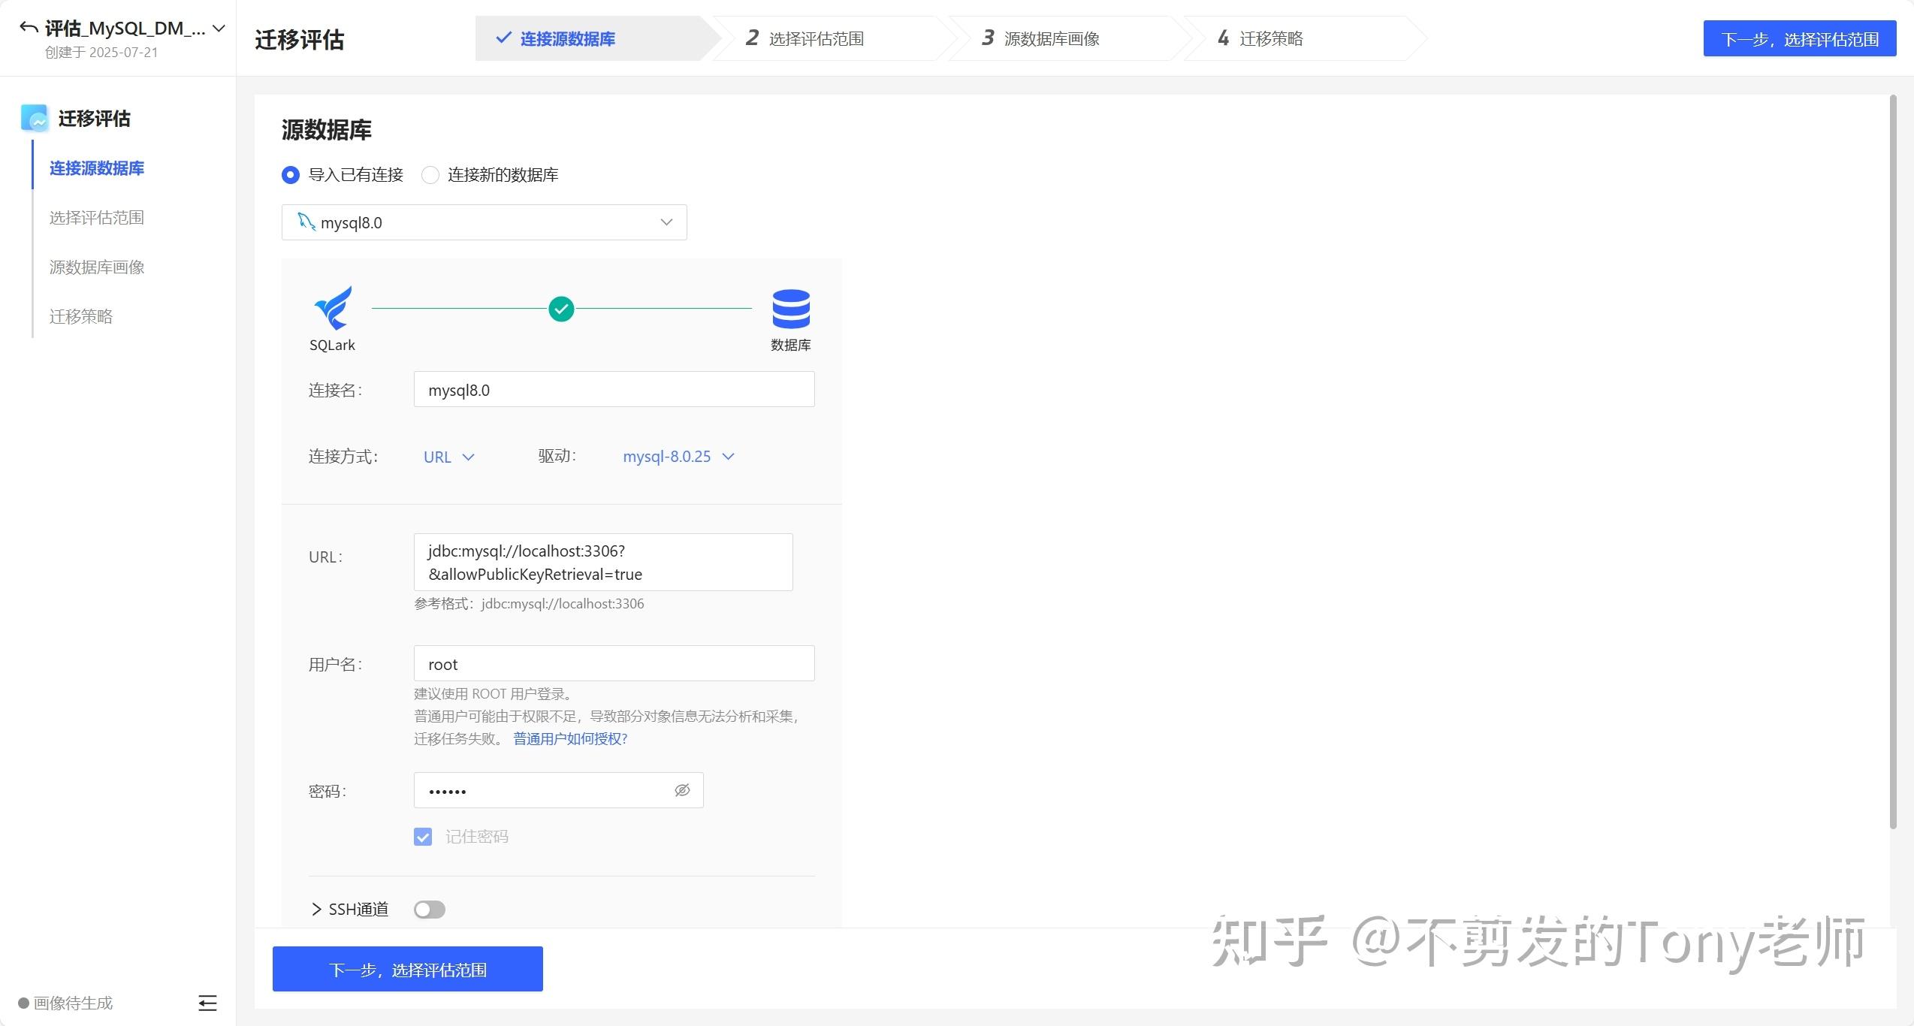Go to step 2 选择评估范围 tab
The height and width of the screenshot is (1026, 1914).
coord(816,39)
